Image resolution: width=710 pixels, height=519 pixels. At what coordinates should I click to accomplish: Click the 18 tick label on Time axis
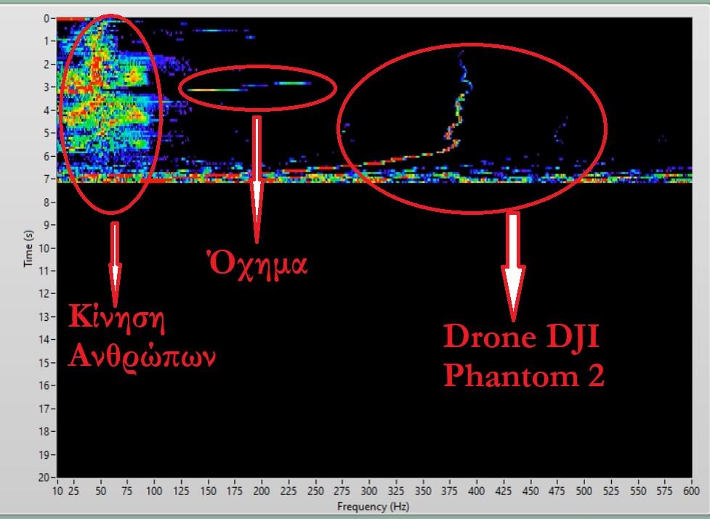[44, 432]
